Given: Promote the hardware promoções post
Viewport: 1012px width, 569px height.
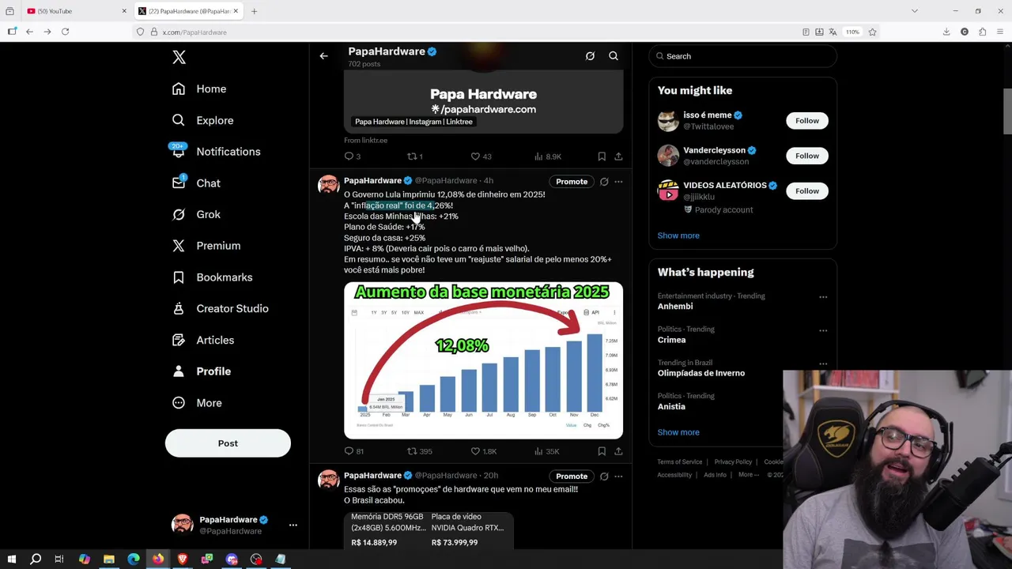Looking at the screenshot, I should (x=572, y=477).
